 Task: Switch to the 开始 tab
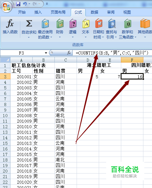point(22,12)
